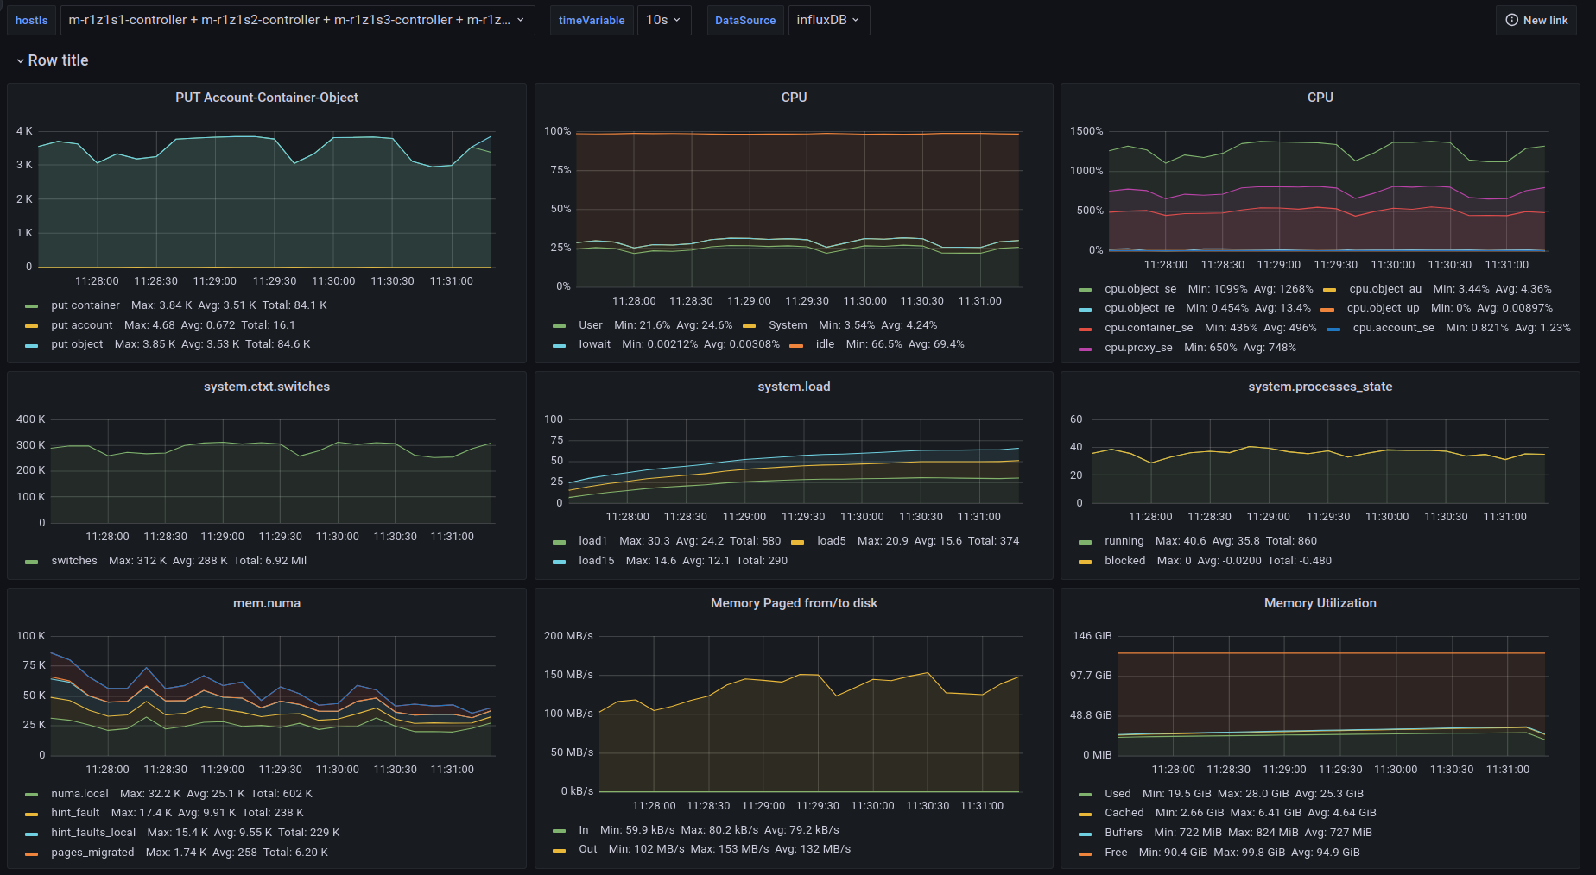Click the cpu.container_se red legend color marker
Screen dimensions: 1596x875
coord(1085,329)
